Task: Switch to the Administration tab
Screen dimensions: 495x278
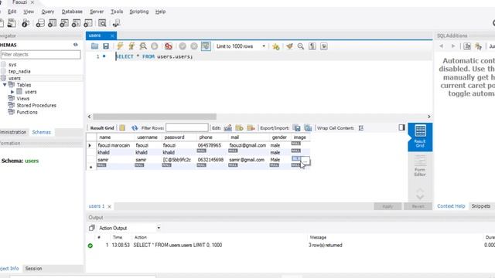Action: (x=13, y=132)
